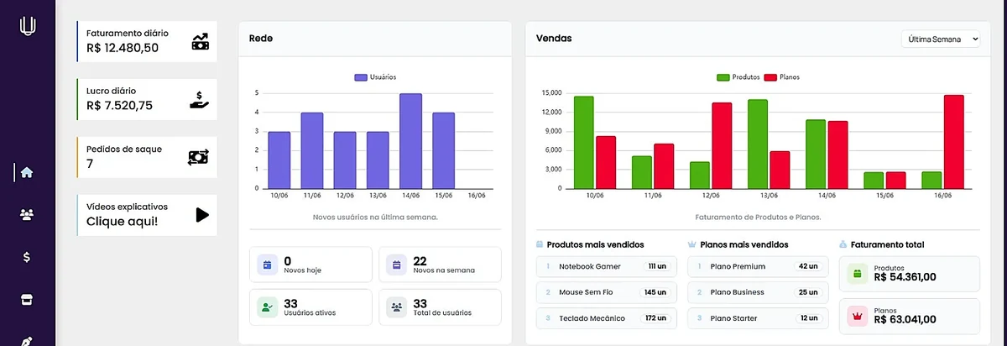The height and width of the screenshot is (346, 1007).
Task: Click the 12 un badge
Action: click(x=808, y=318)
